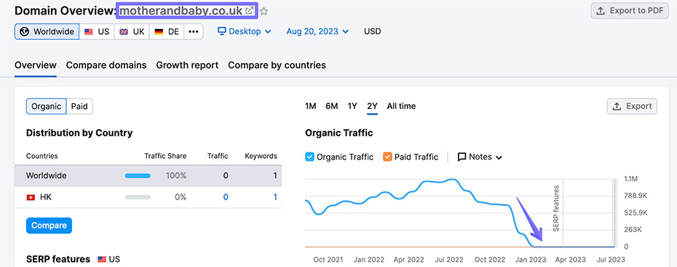Choose the UK flag database
The image size is (677, 267).
pos(132,31)
